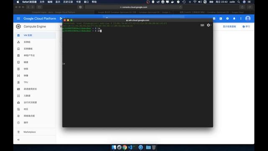Open the History (历史记录) menu
The width and height of the screenshot is (268, 151).
tap(68, 2)
